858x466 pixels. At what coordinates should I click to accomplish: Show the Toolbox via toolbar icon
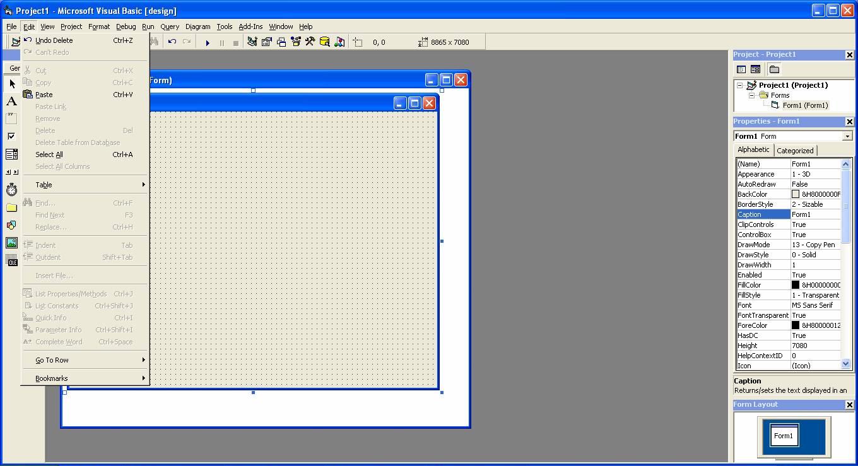(x=310, y=42)
